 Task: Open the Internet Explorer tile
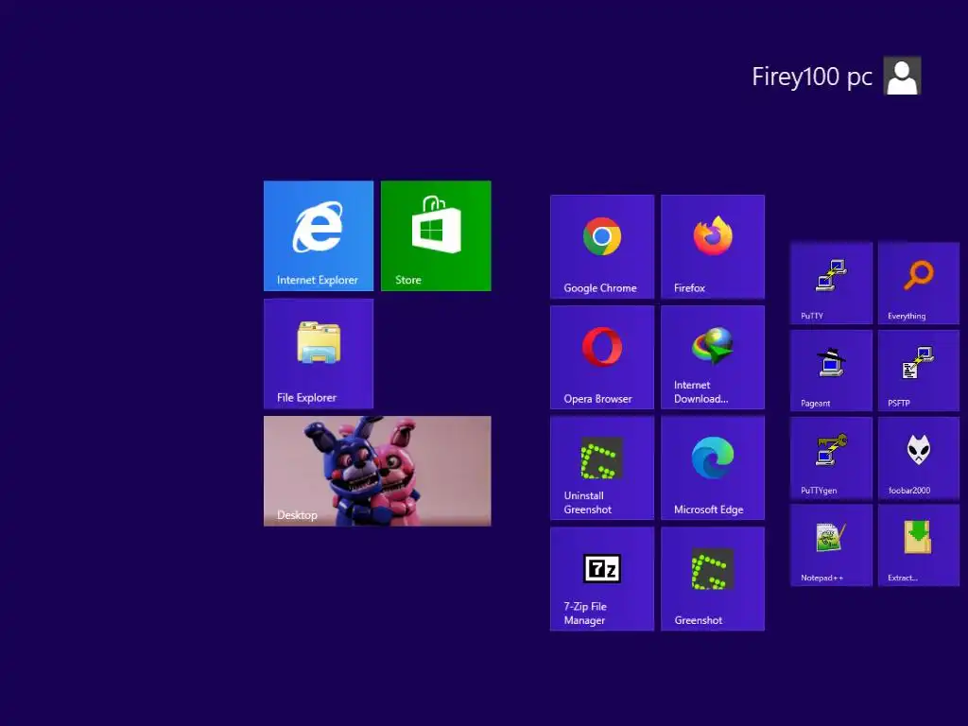coord(318,235)
